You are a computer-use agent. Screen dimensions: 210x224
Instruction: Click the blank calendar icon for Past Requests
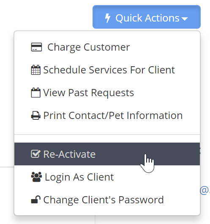36,92
